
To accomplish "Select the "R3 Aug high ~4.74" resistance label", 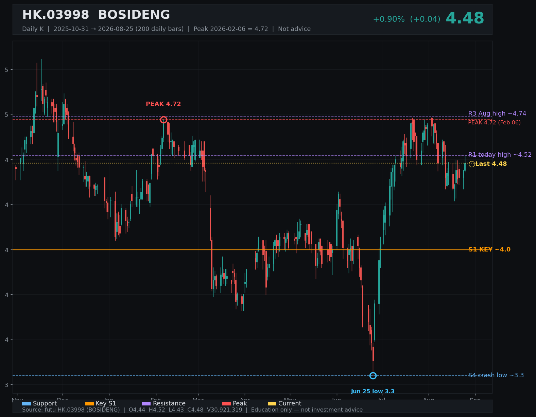I will click(x=497, y=114).
